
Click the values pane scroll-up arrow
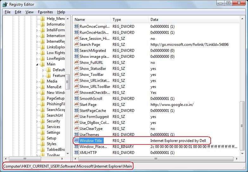[242, 19]
